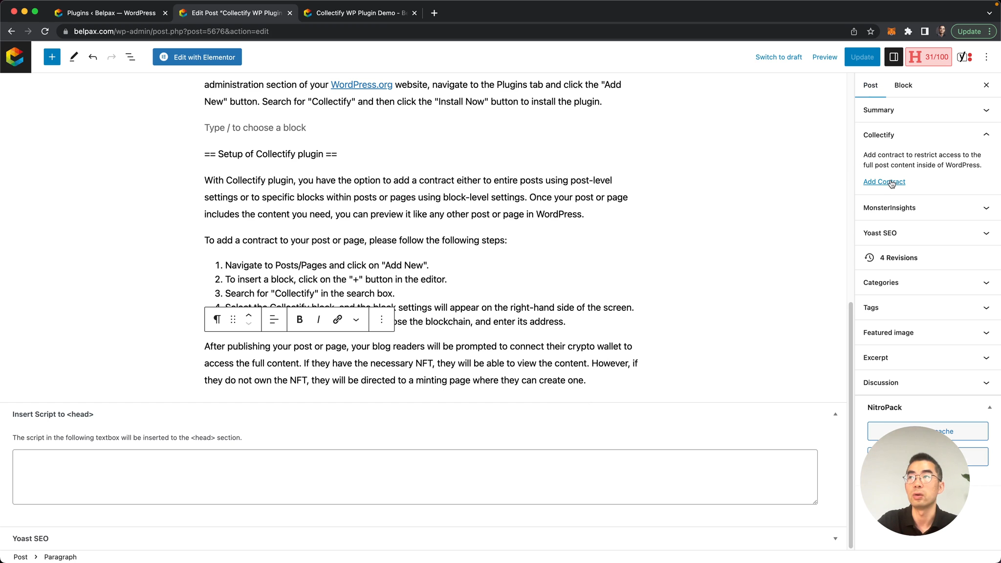The height and width of the screenshot is (563, 1001).
Task: Open the editor Options three-dots menu
Action: click(x=986, y=57)
